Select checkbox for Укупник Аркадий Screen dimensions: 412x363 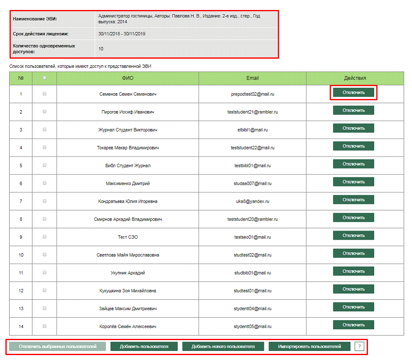click(x=44, y=273)
